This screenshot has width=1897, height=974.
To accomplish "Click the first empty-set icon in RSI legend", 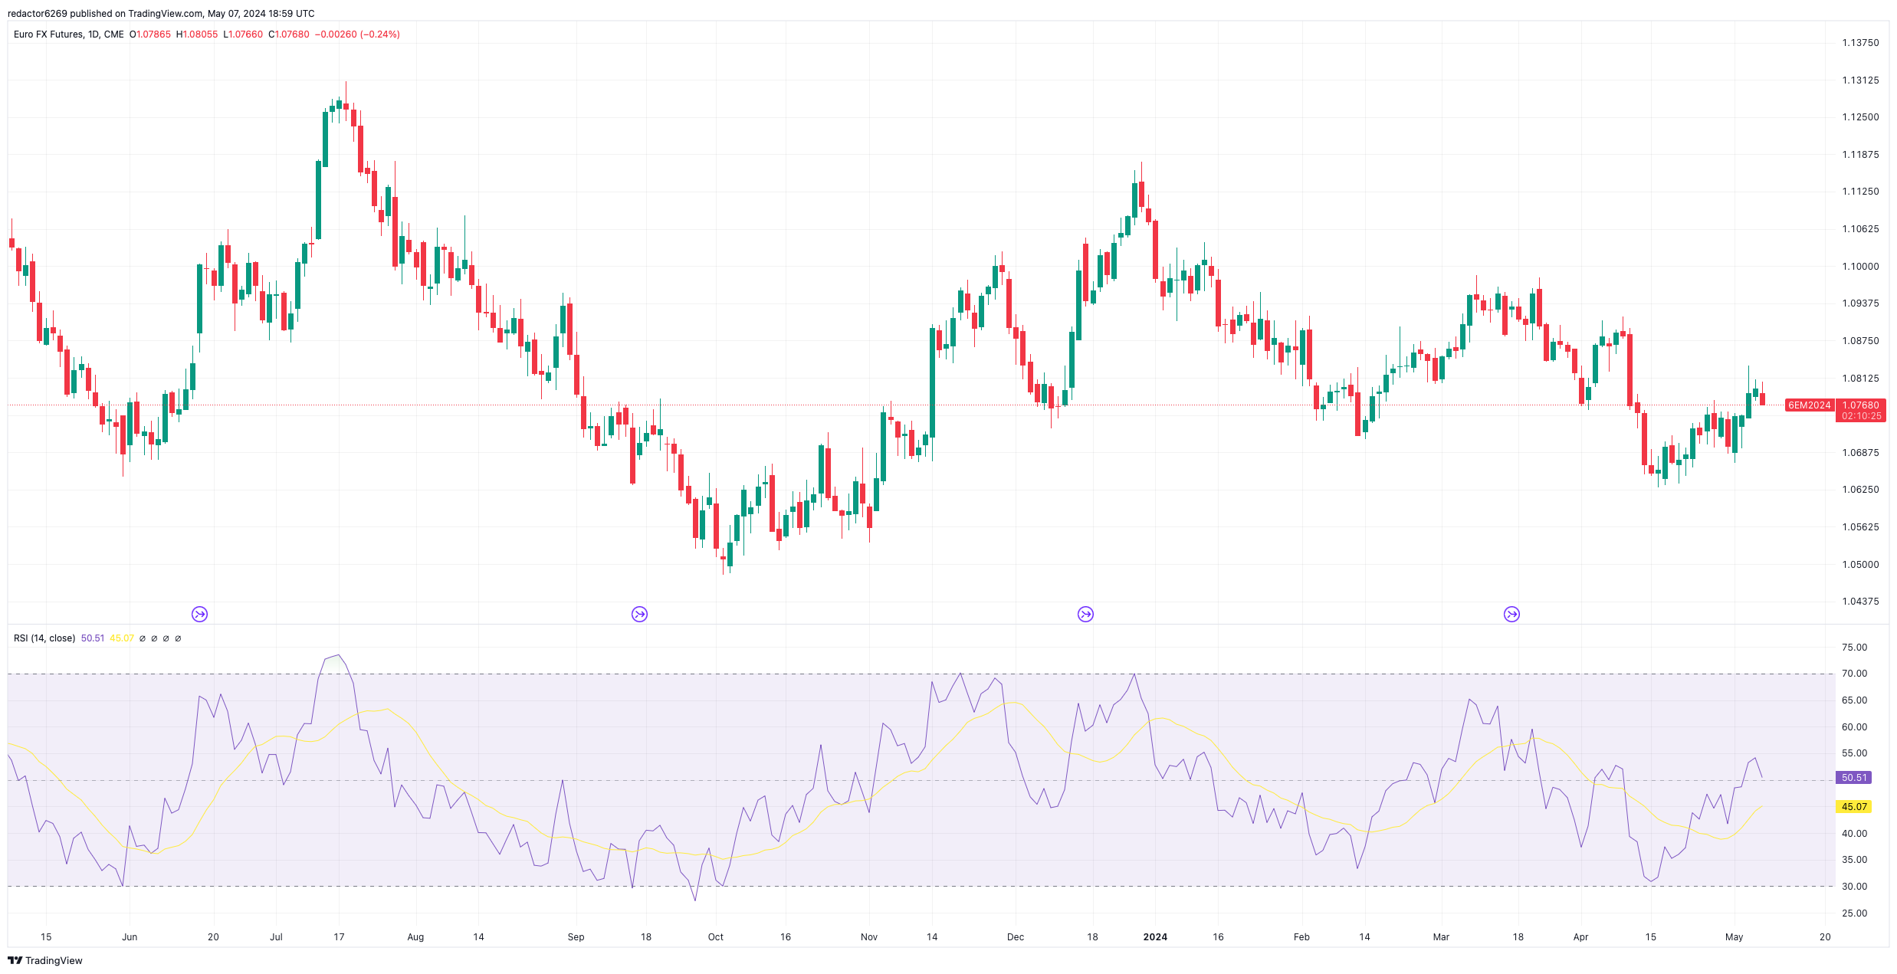I will pyautogui.click(x=143, y=638).
